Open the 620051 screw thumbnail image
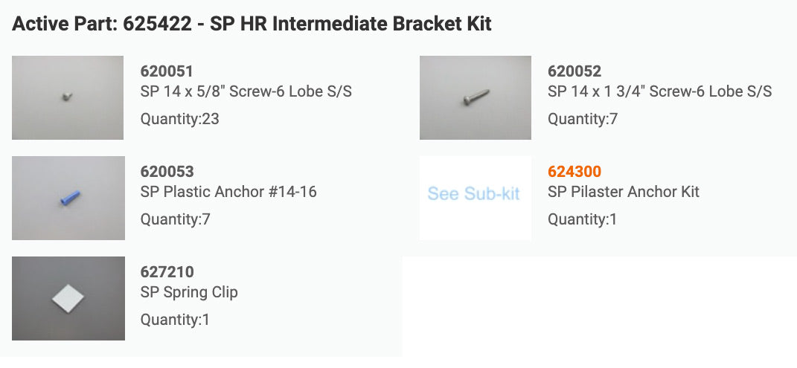The image size is (797, 368). [x=68, y=97]
